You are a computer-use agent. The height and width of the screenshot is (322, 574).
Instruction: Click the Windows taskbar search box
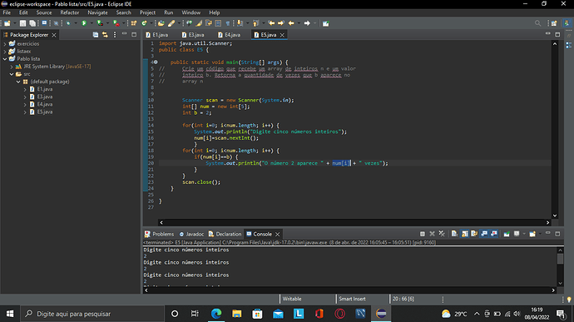(x=92, y=314)
